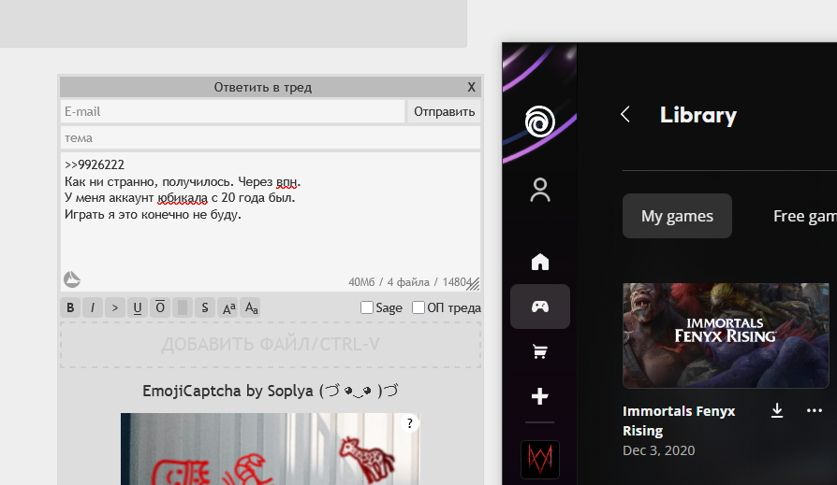Open the games controller icon in sidebar

(x=539, y=307)
